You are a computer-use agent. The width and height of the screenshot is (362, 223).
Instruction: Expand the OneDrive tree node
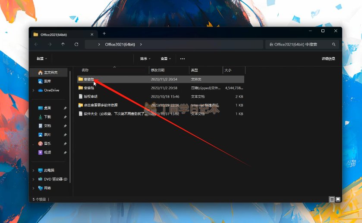(33, 90)
